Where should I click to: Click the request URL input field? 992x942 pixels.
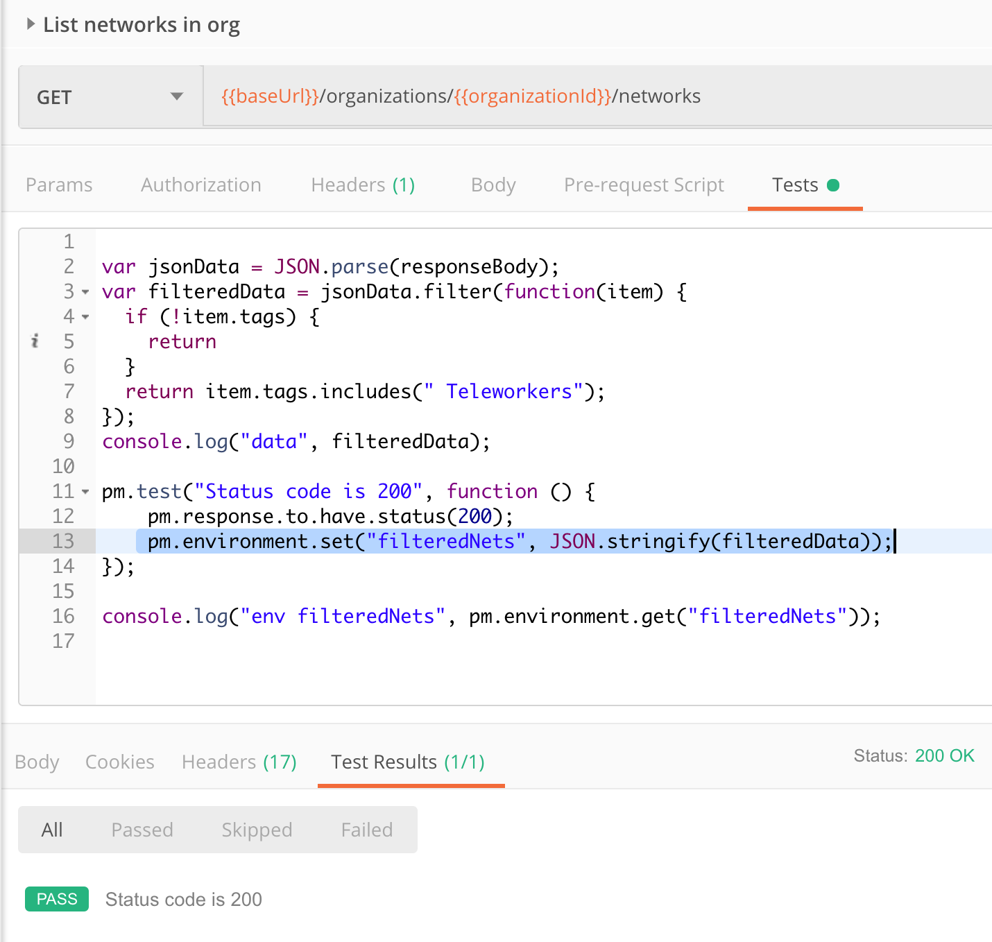coord(597,96)
